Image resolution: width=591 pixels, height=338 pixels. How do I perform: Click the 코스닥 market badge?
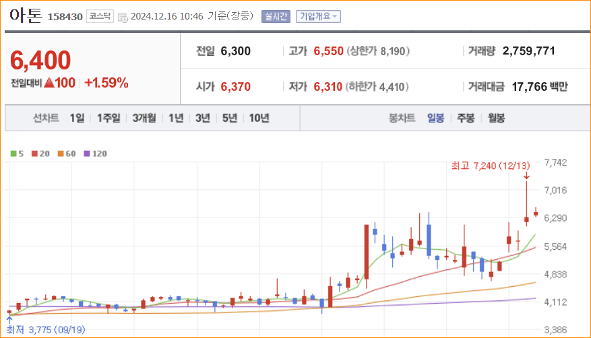(x=100, y=16)
